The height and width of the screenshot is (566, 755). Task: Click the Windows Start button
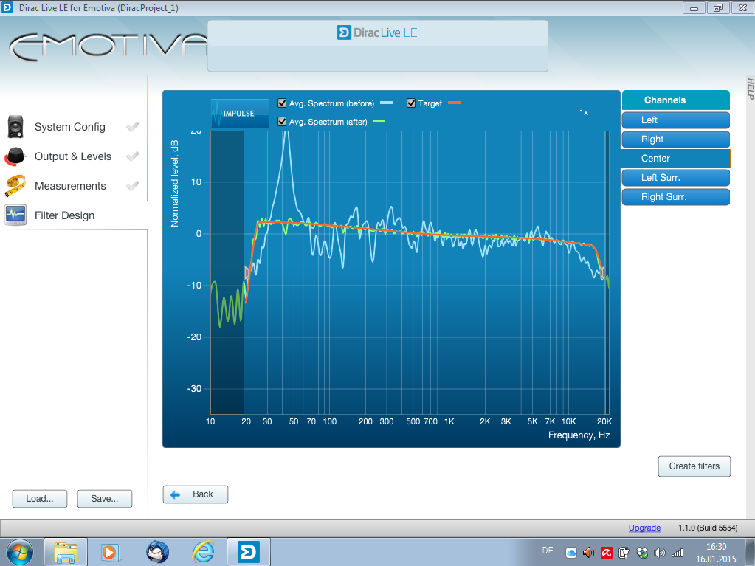point(20,551)
